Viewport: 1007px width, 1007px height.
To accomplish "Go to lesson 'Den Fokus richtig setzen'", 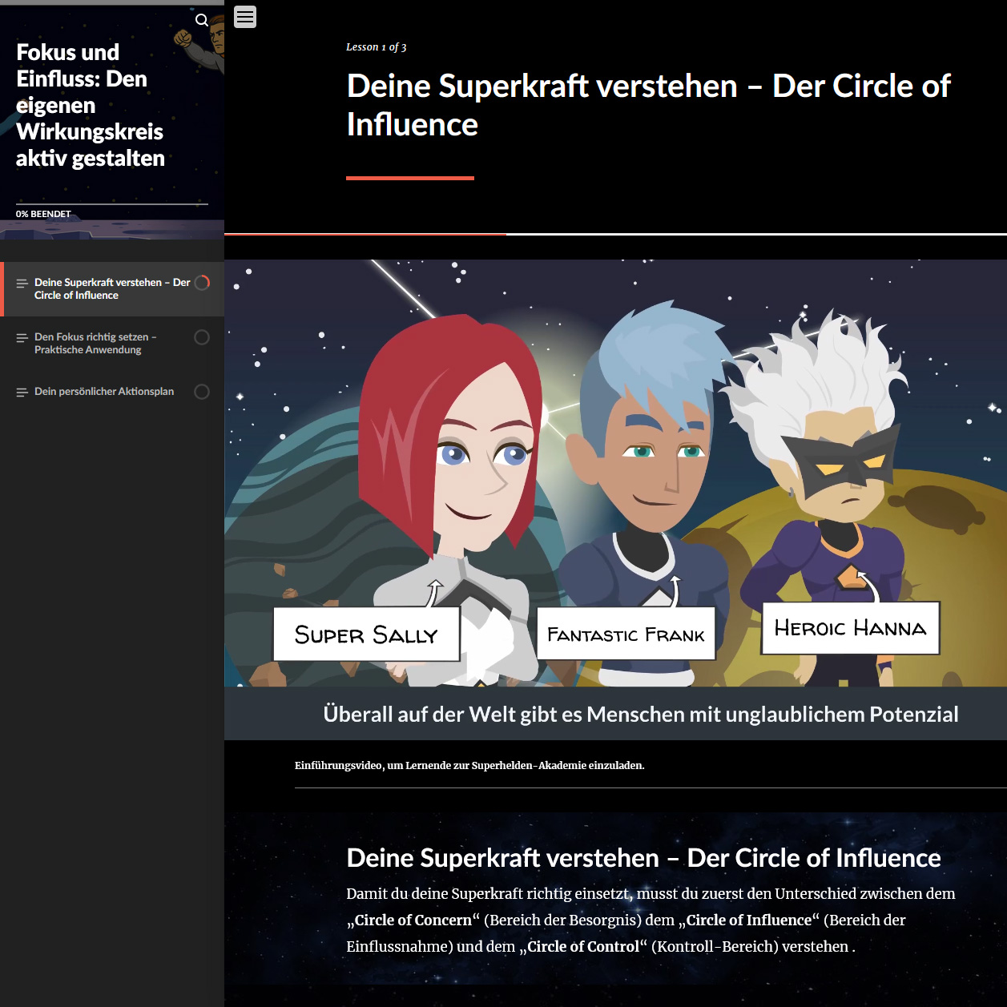I will click(95, 344).
